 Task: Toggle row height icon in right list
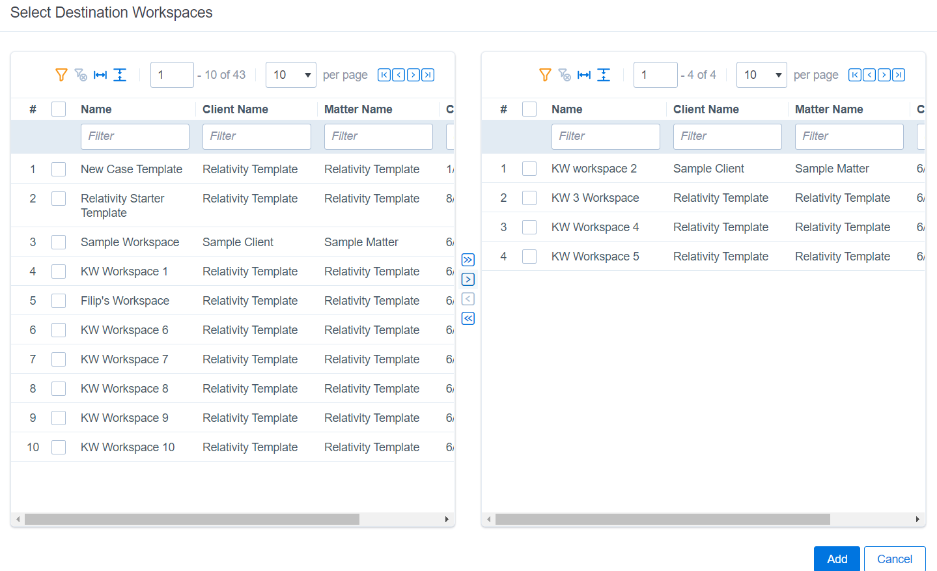604,75
